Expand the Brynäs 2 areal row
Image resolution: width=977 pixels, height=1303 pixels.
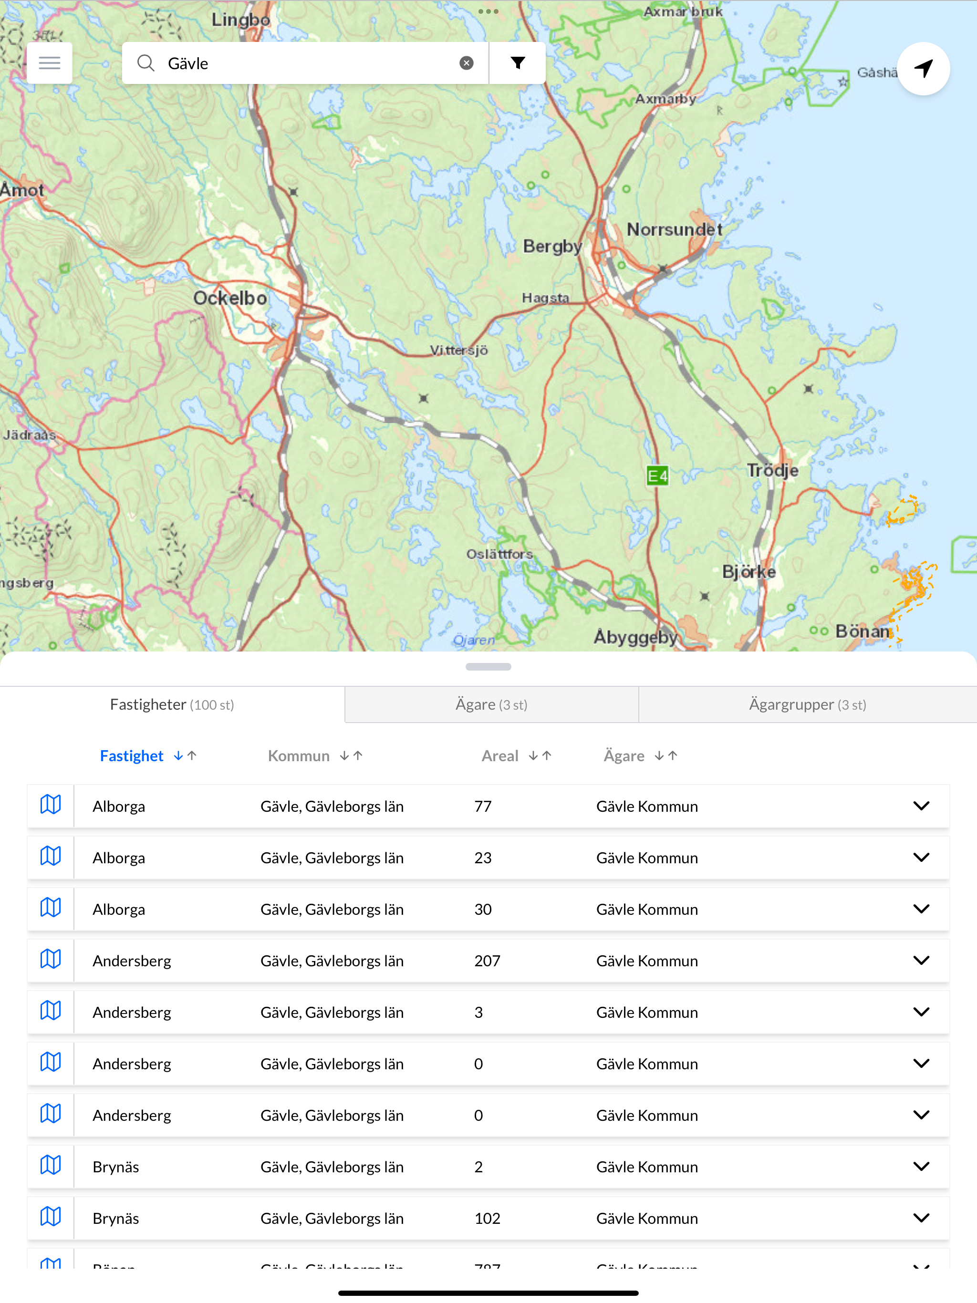pos(921,1166)
